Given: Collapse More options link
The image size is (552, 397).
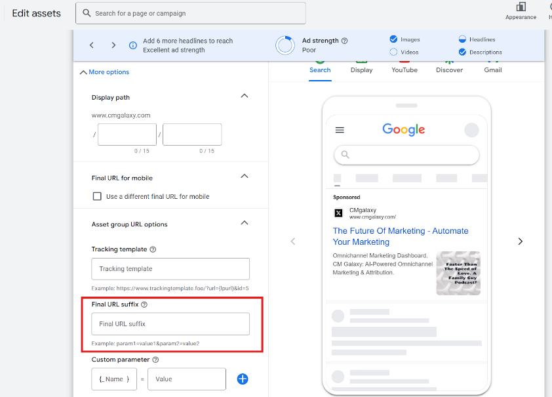Looking at the screenshot, I should (x=104, y=72).
